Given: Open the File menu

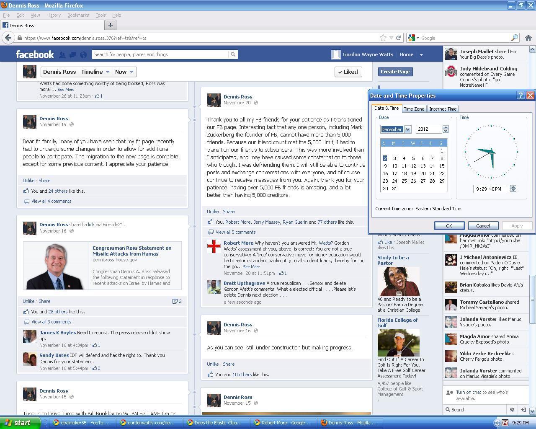Looking at the screenshot, I should point(6,15).
